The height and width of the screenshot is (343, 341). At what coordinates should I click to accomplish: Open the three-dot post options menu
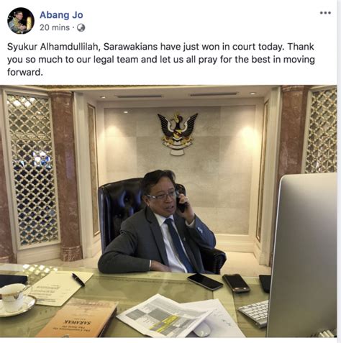click(x=325, y=13)
